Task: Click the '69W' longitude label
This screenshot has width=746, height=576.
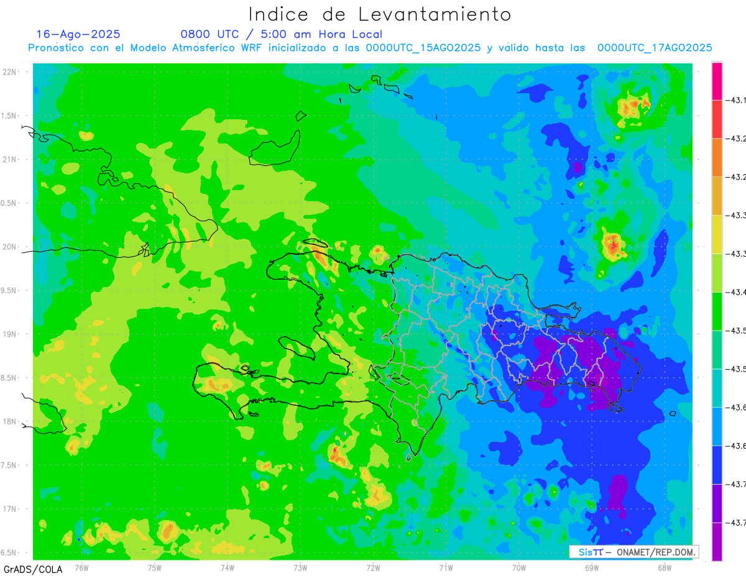Action: [591, 567]
